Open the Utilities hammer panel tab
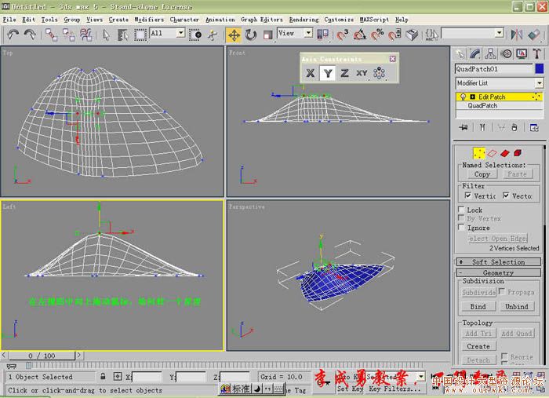This screenshot has width=549, height=398. pos(536,53)
